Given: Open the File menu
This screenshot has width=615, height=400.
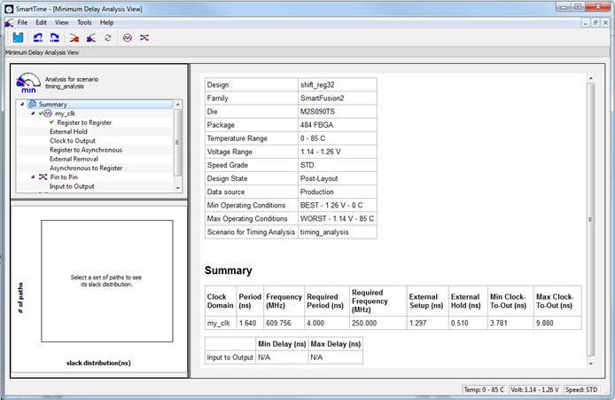Looking at the screenshot, I should tap(22, 22).
